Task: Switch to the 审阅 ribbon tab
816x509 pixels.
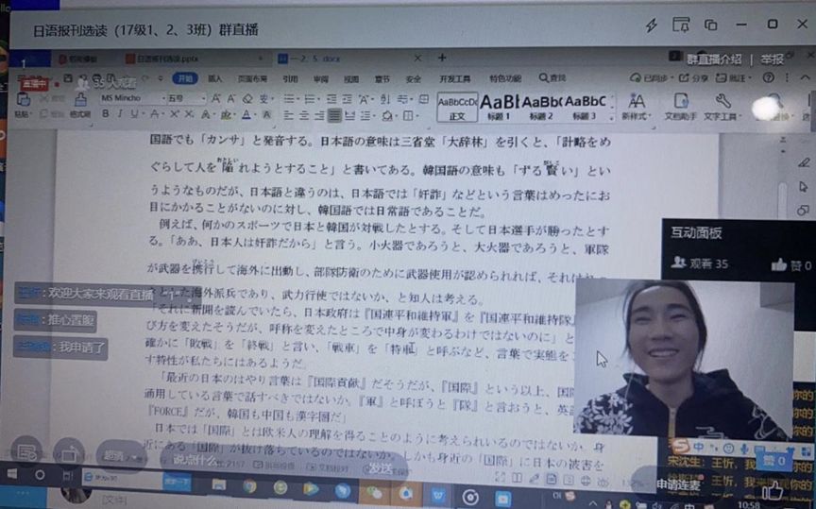Action: 320,79
